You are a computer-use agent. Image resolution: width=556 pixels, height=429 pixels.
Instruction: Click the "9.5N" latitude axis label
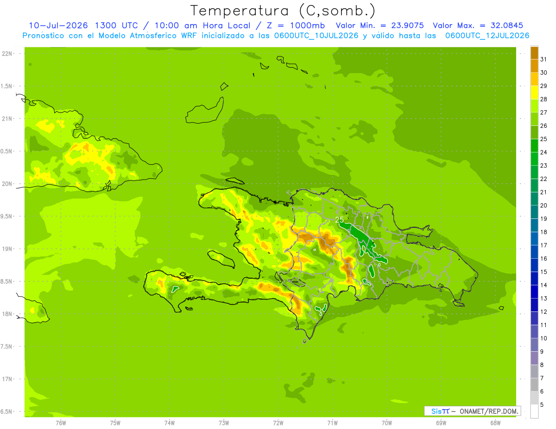coord(7,217)
